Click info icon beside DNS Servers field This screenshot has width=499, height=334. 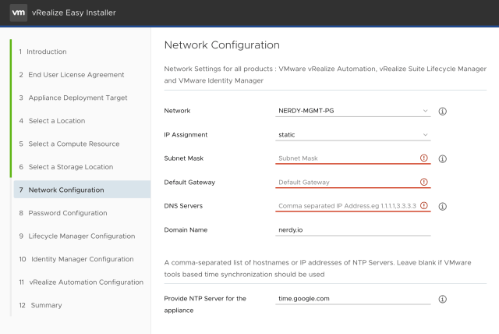(x=442, y=207)
